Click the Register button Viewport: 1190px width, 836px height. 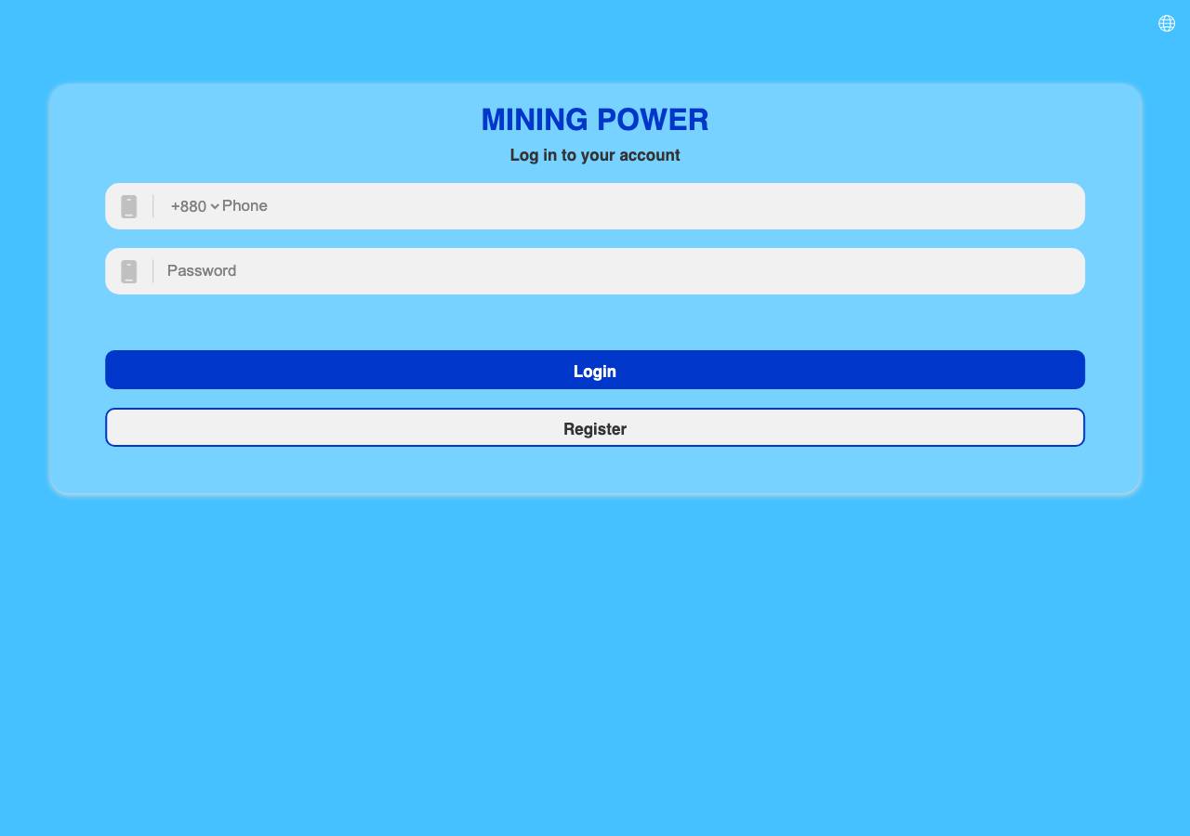coord(595,427)
